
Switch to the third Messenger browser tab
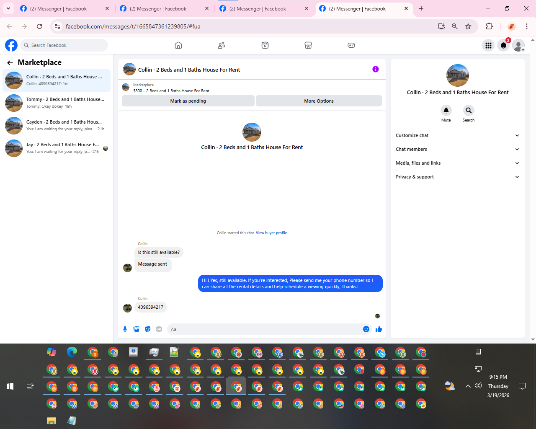(264, 8)
